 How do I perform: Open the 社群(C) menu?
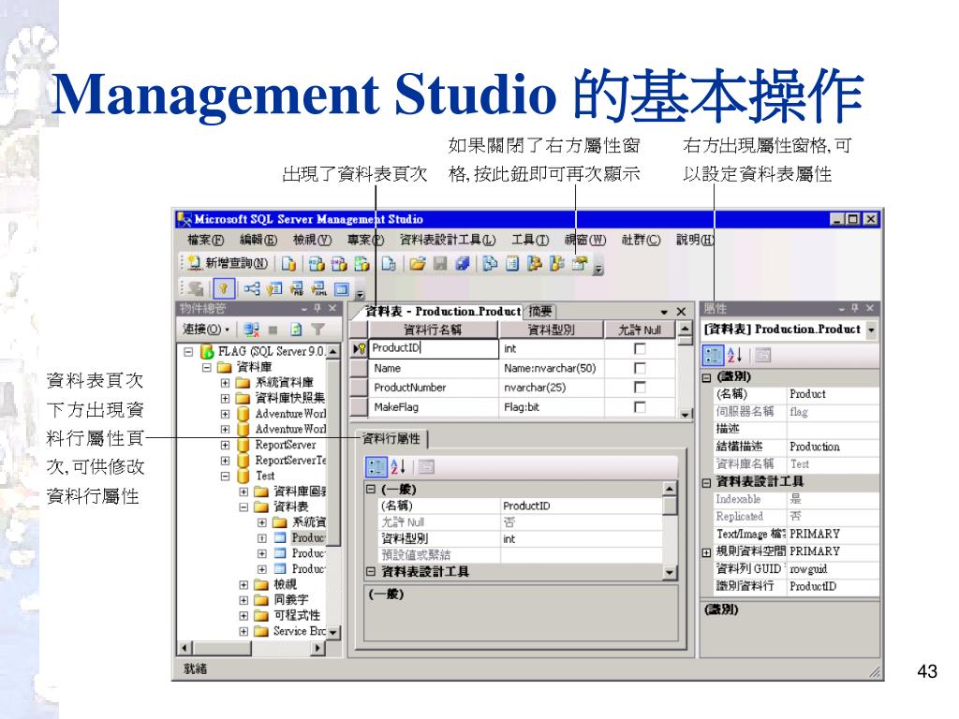point(641,240)
